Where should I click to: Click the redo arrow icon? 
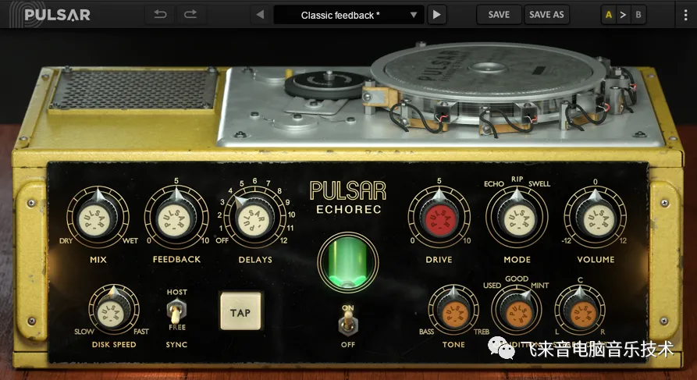point(190,15)
